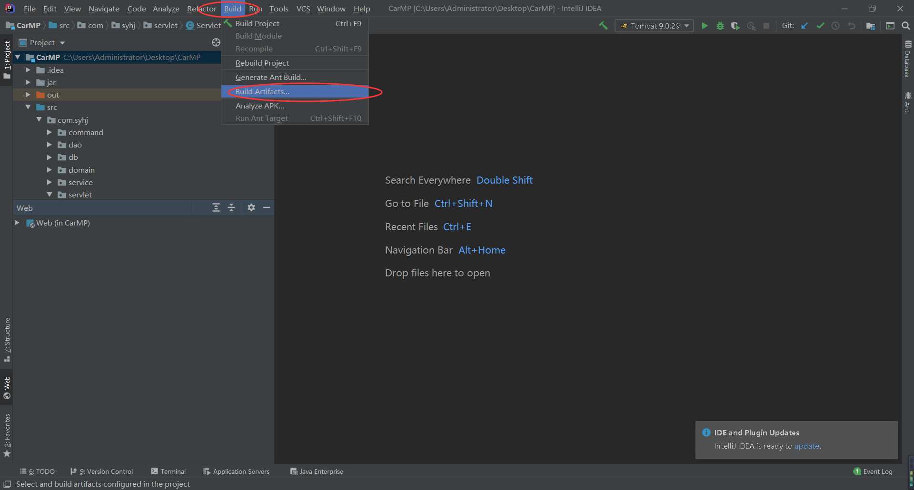Select Rebuild Project menu entry
914x490 pixels.
(295, 63)
